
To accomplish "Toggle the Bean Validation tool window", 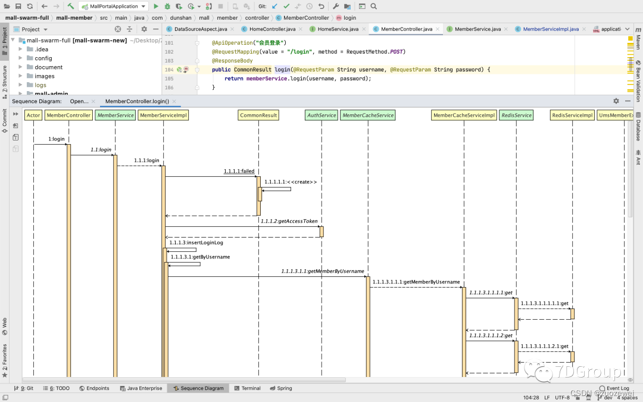I will [x=638, y=81].
